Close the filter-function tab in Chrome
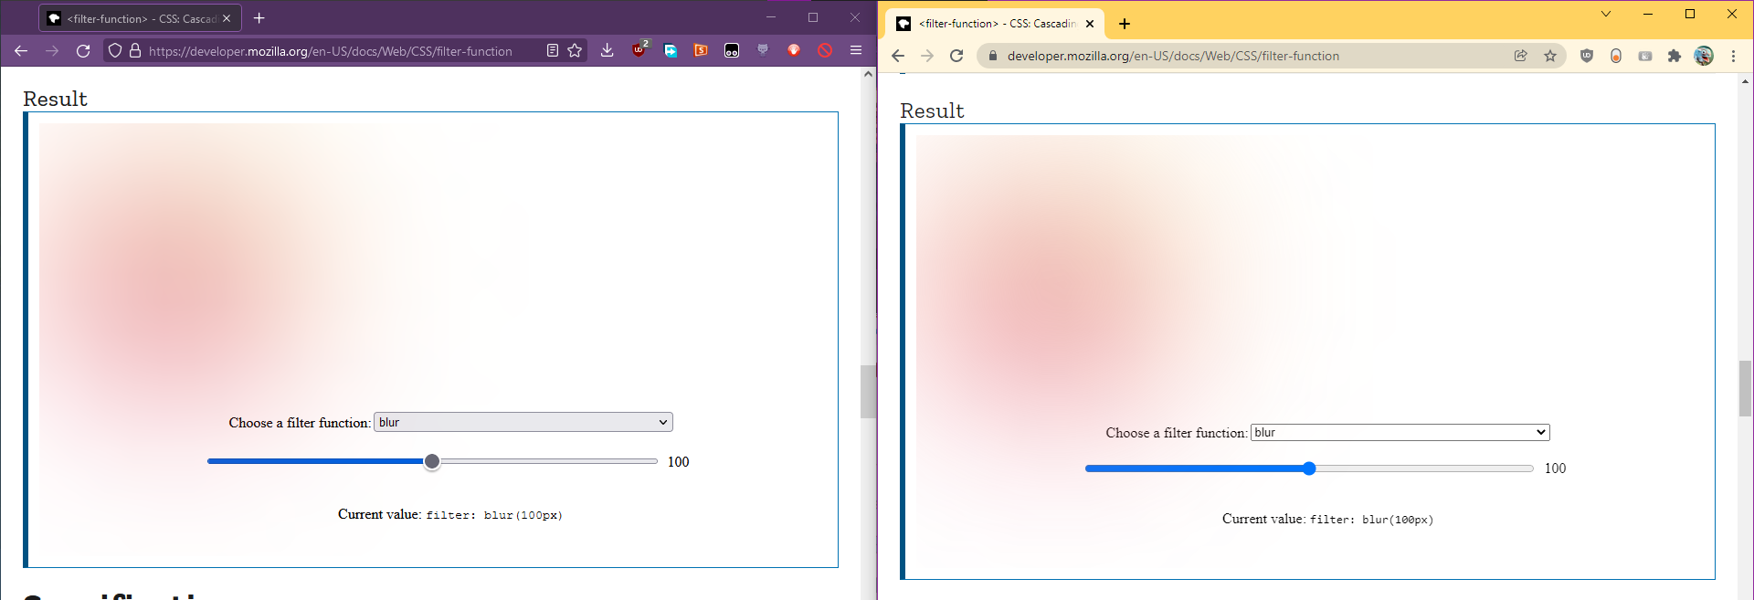Screen dimensions: 1754x600 click(1090, 24)
